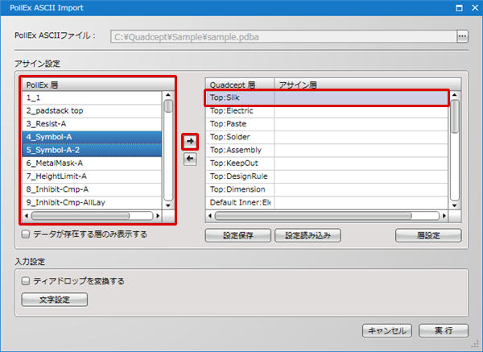Close the PollEx ASCII Import dialog

tap(475, 8)
